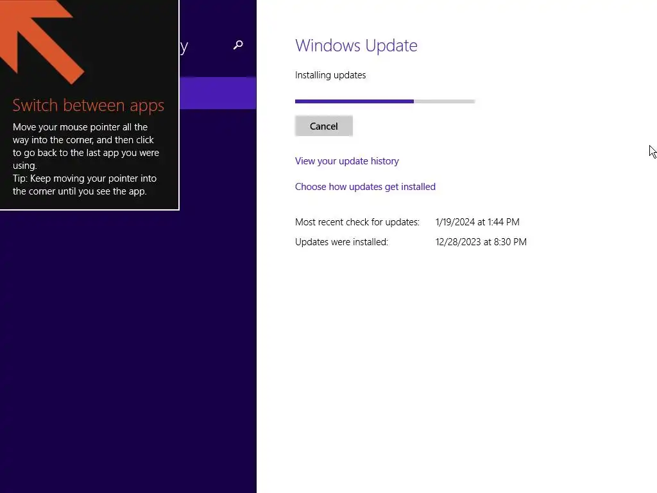Viewport: 657px width, 493px height.
Task: Cancel the update installation
Action: click(324, 126)
